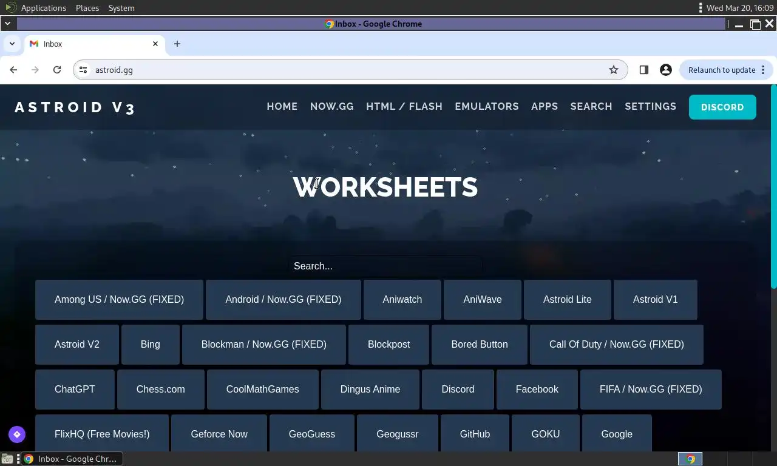Click the purple floating diamond icon
The image size is (777, 466).
[17, 434]
